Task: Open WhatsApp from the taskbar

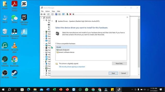Action: (x=87, y=89)
